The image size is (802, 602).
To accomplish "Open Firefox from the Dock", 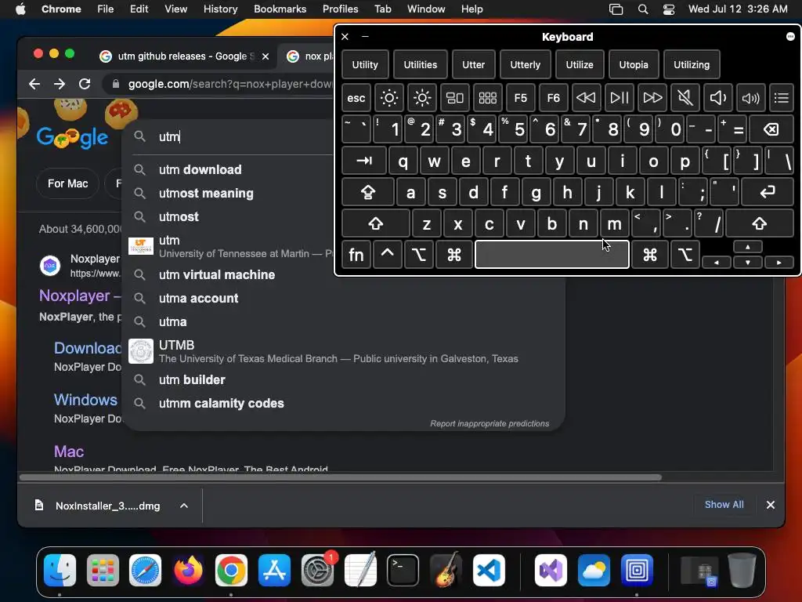I will pos(188,570).
